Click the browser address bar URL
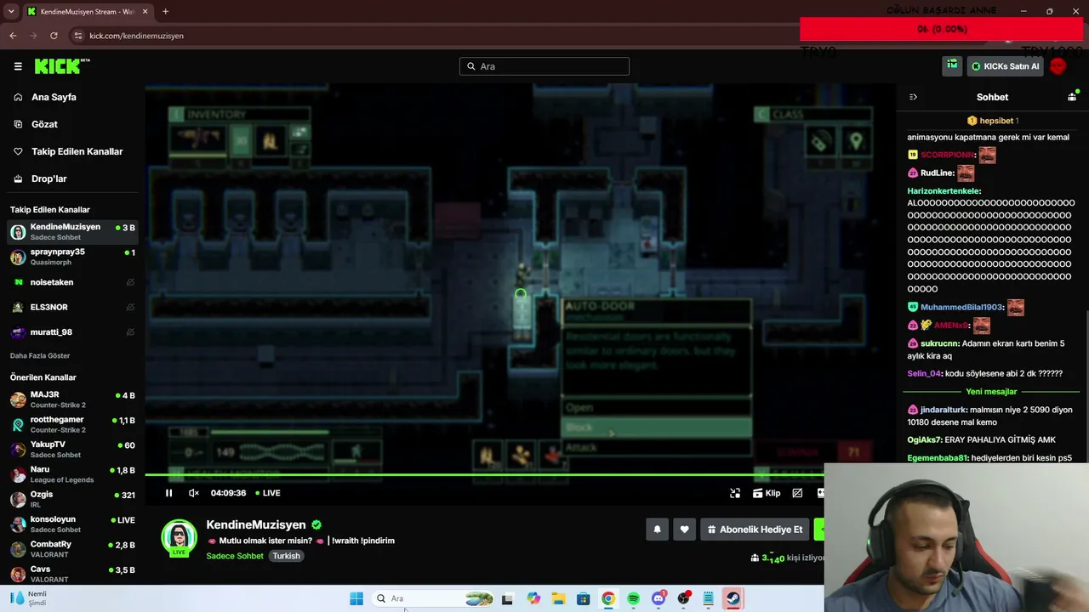 [136, 36]
